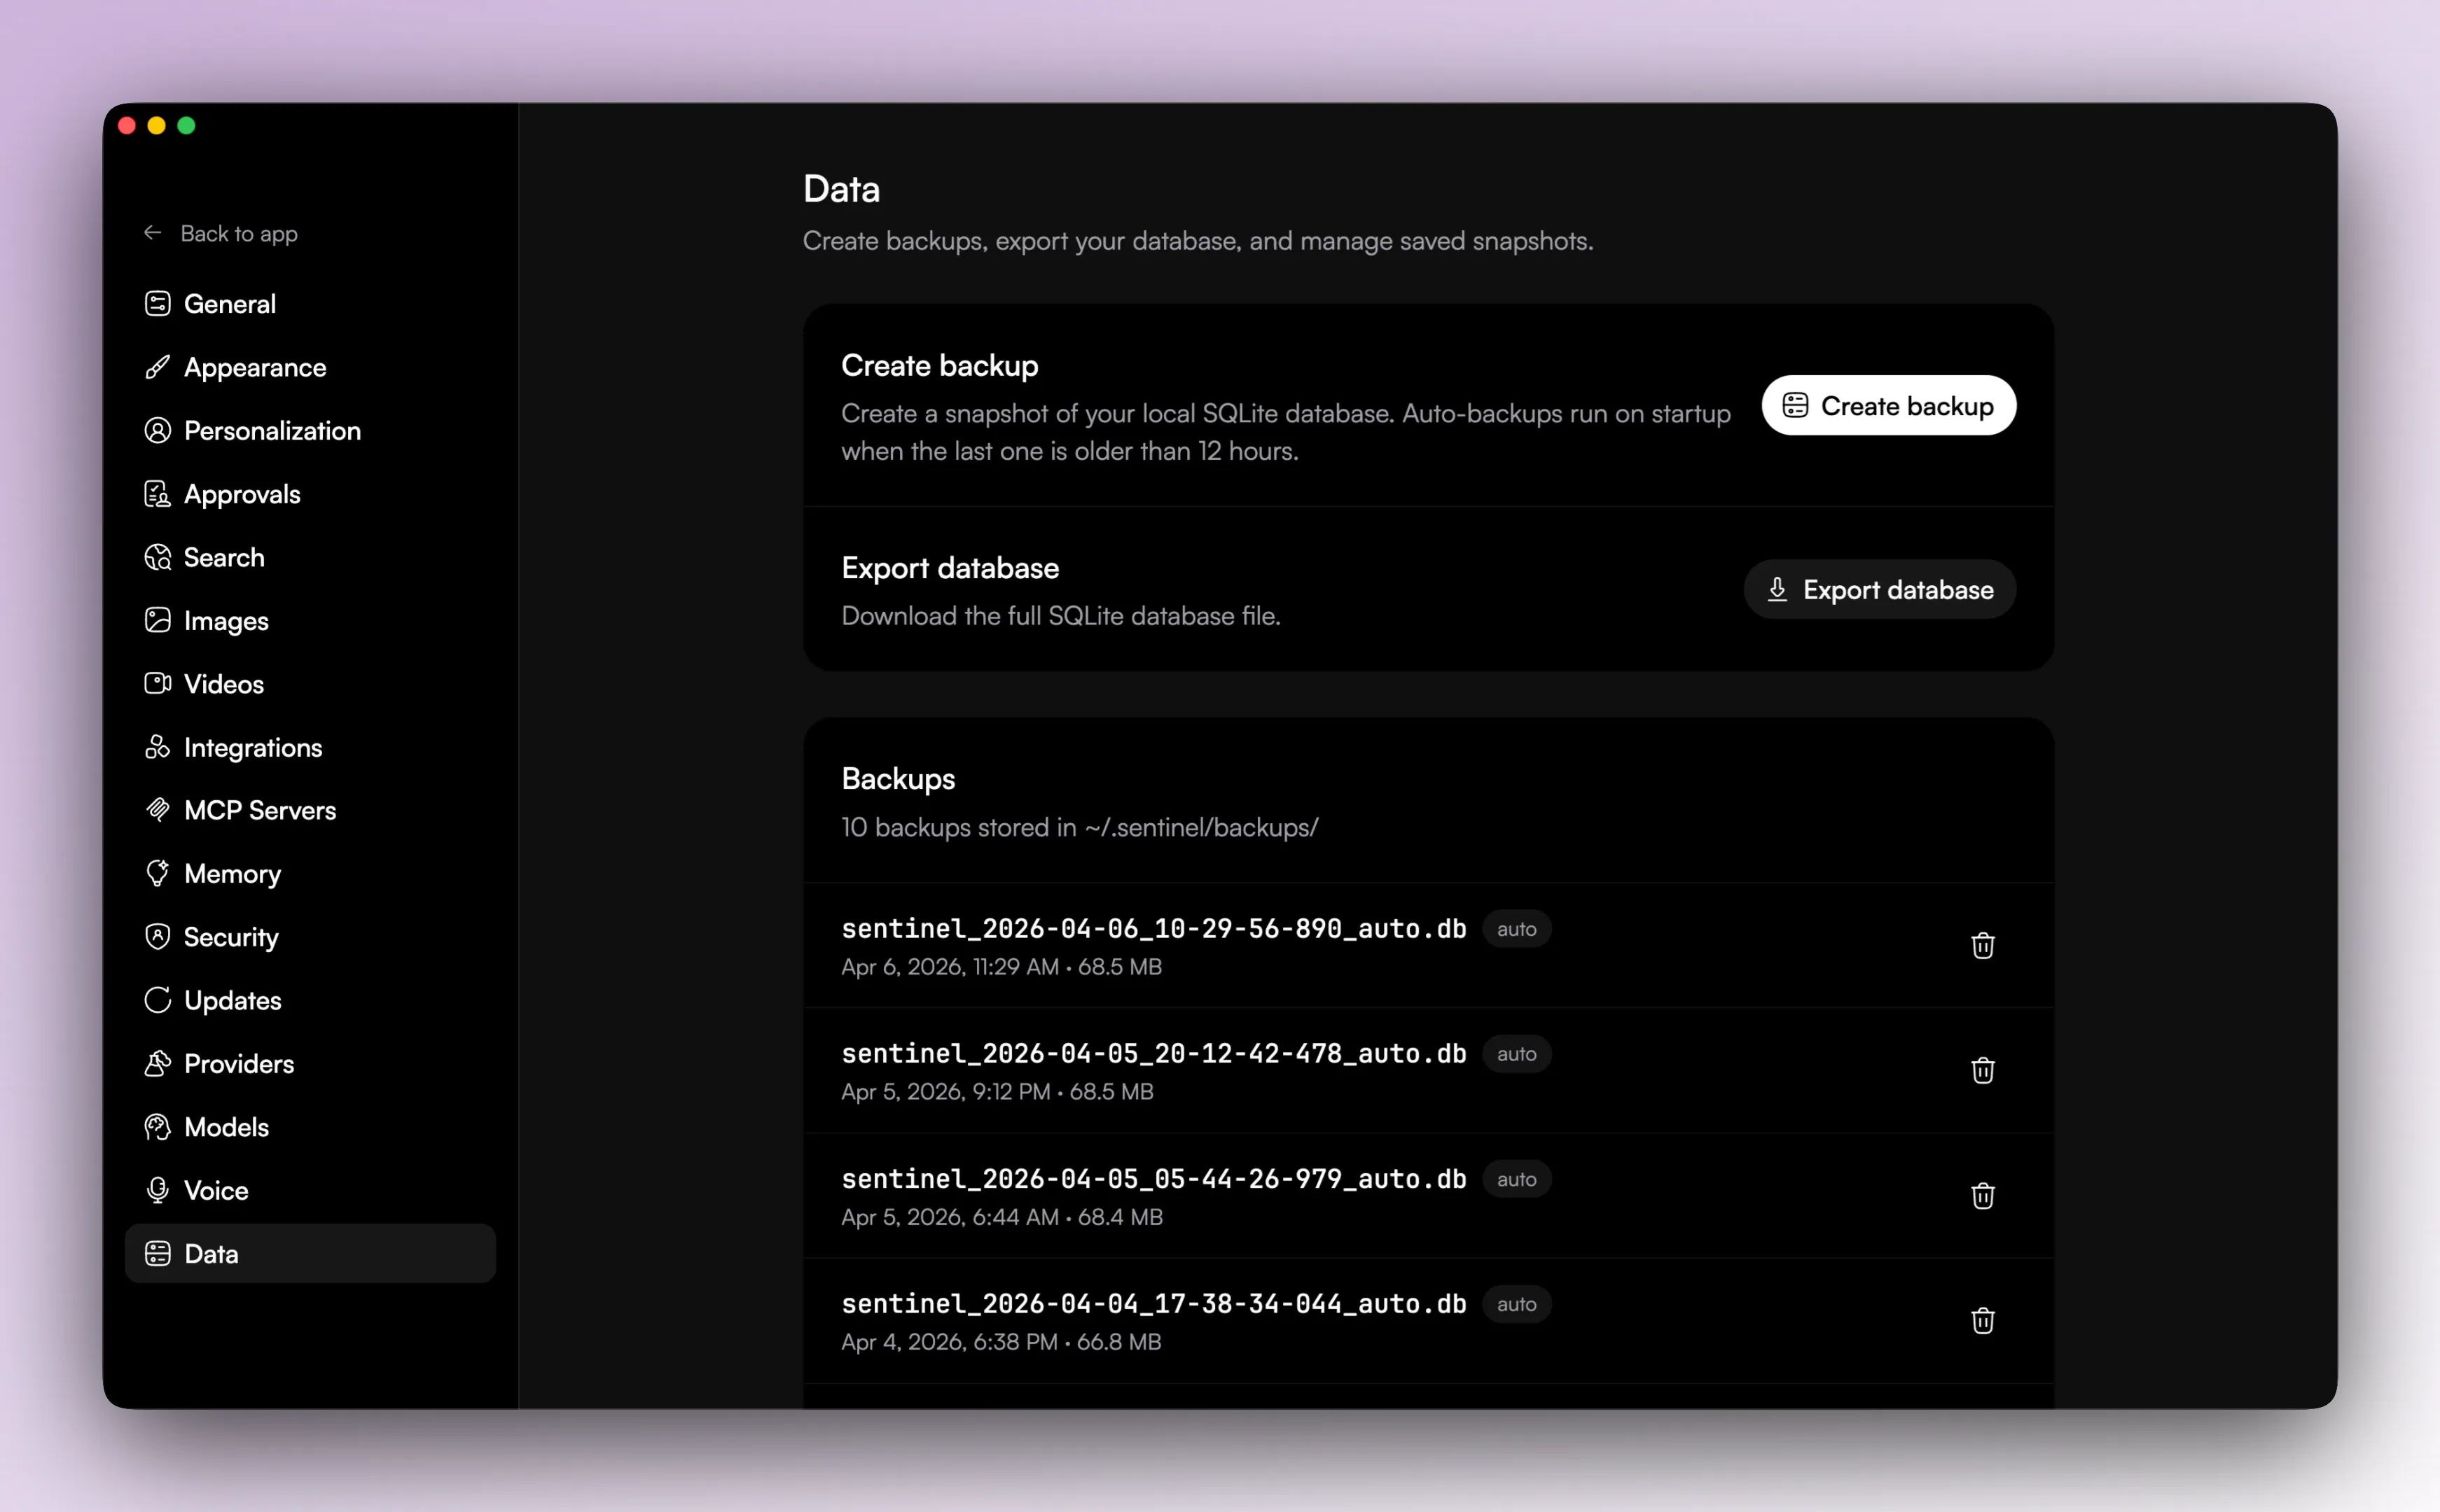Click the Export database button
This screenshot has height=1512, width=2440.
tap(1879, 589)
